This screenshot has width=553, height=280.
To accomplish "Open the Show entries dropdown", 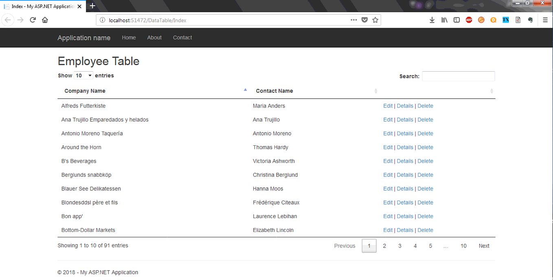I will [83, 75].
